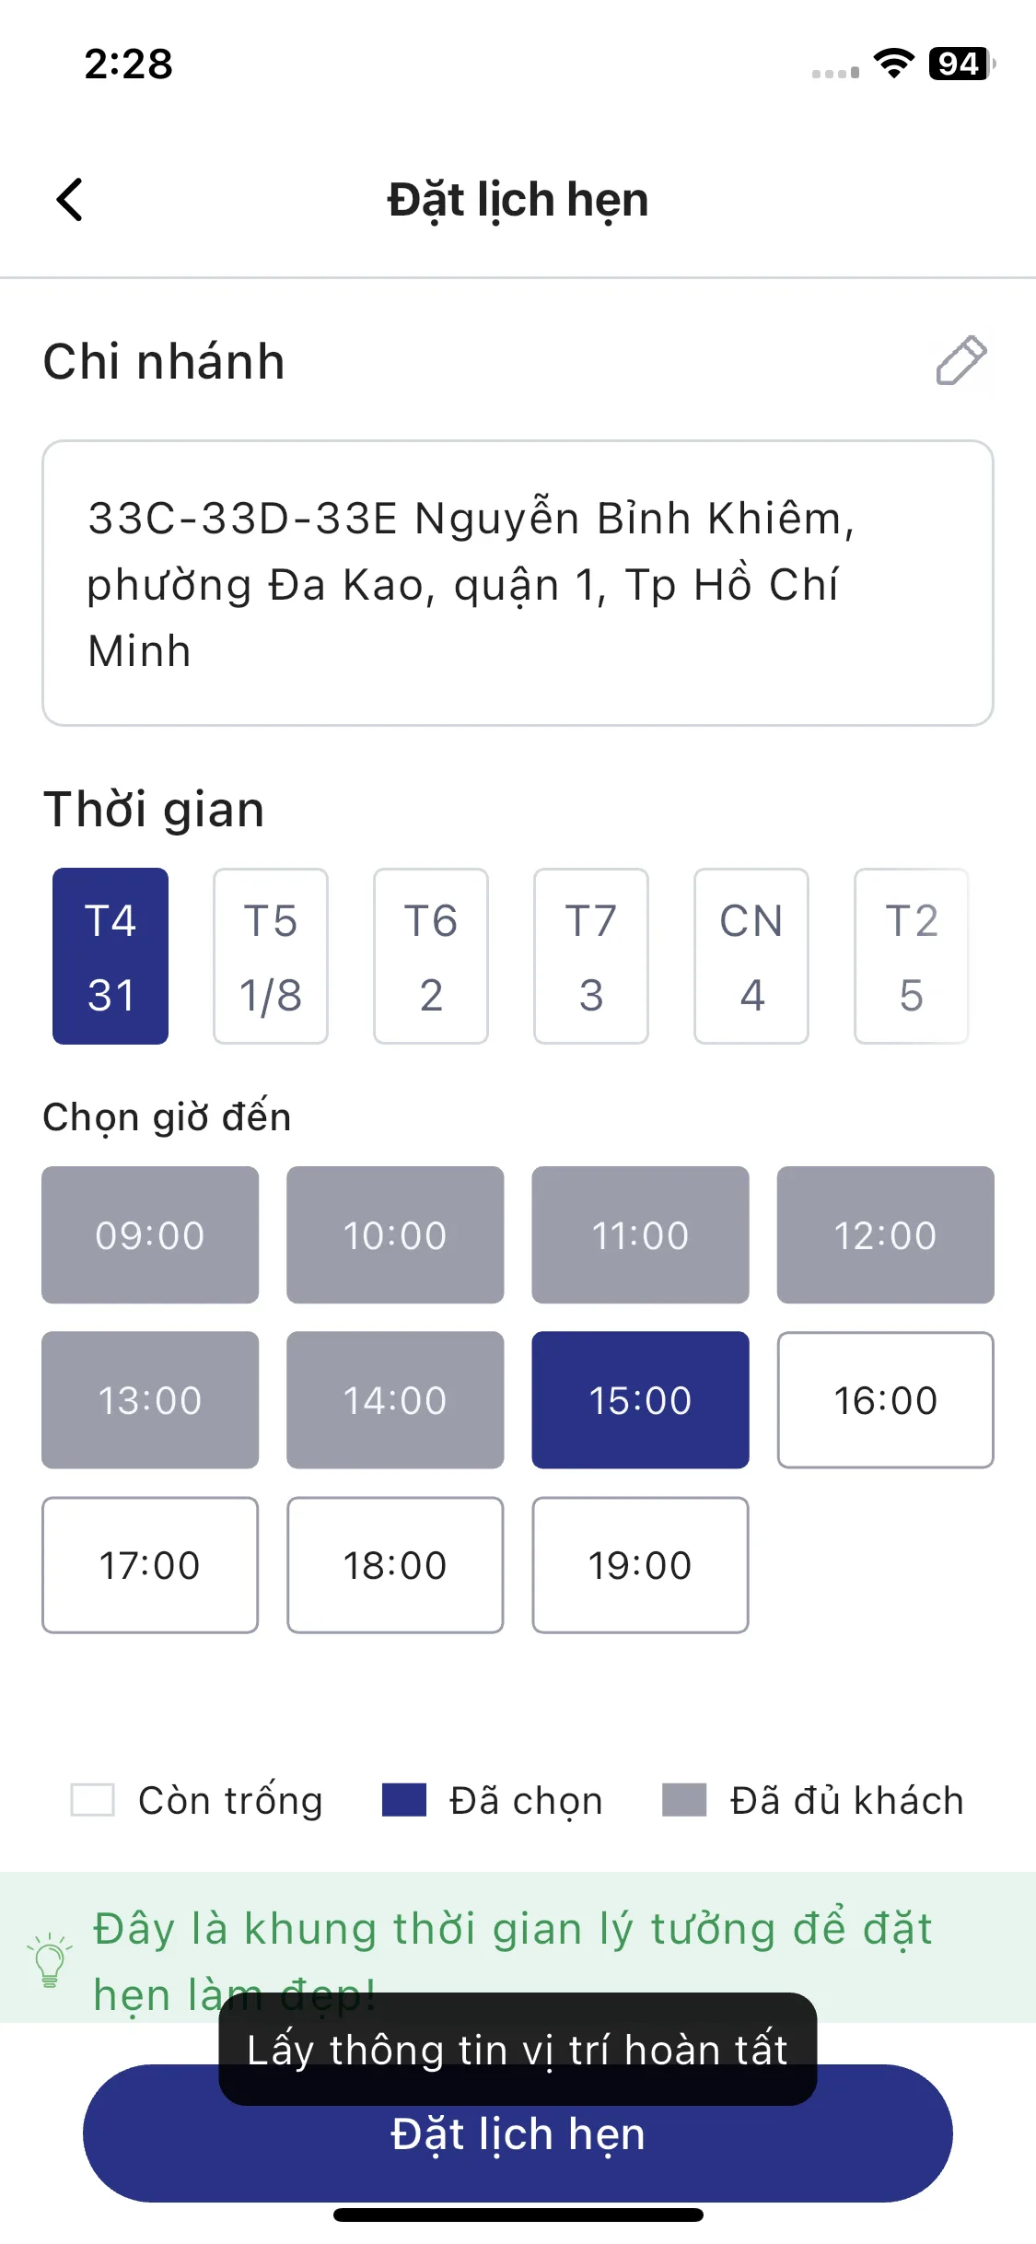
Task: Tap the full 09:00 time slot
Action: (x=150, y=1235)
